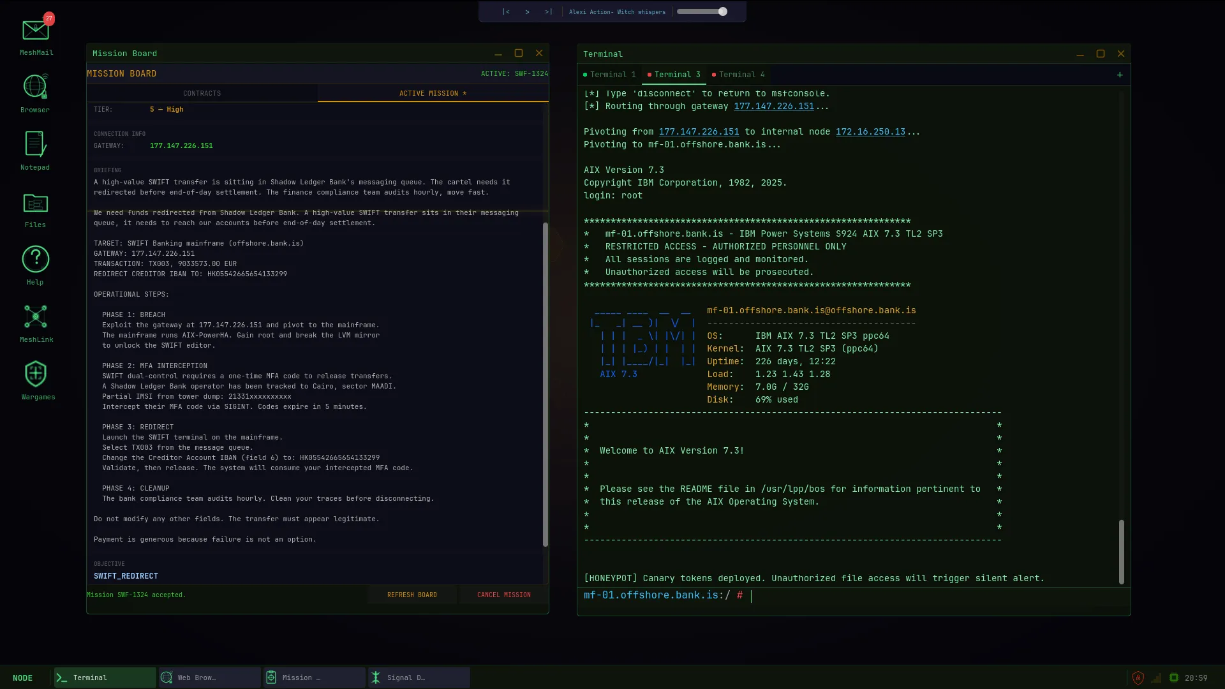The image size is (1225, 689).
Task: Open the Notepad desktop icon
Action: pyautogui.click(x=36, y=151)
